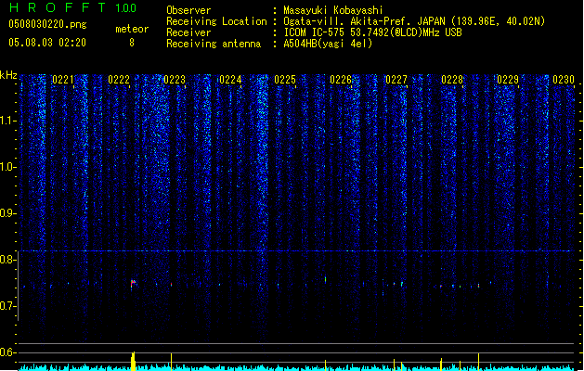This screenshot has height=371, width=584.
Task: Click the Receiving Location label
Action: (x=216, y=21)
